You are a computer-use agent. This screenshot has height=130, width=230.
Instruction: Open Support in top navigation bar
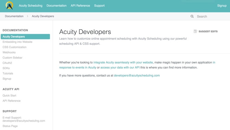(x=99, y=6)
